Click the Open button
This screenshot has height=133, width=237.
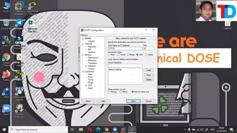[x=133, y=101]
